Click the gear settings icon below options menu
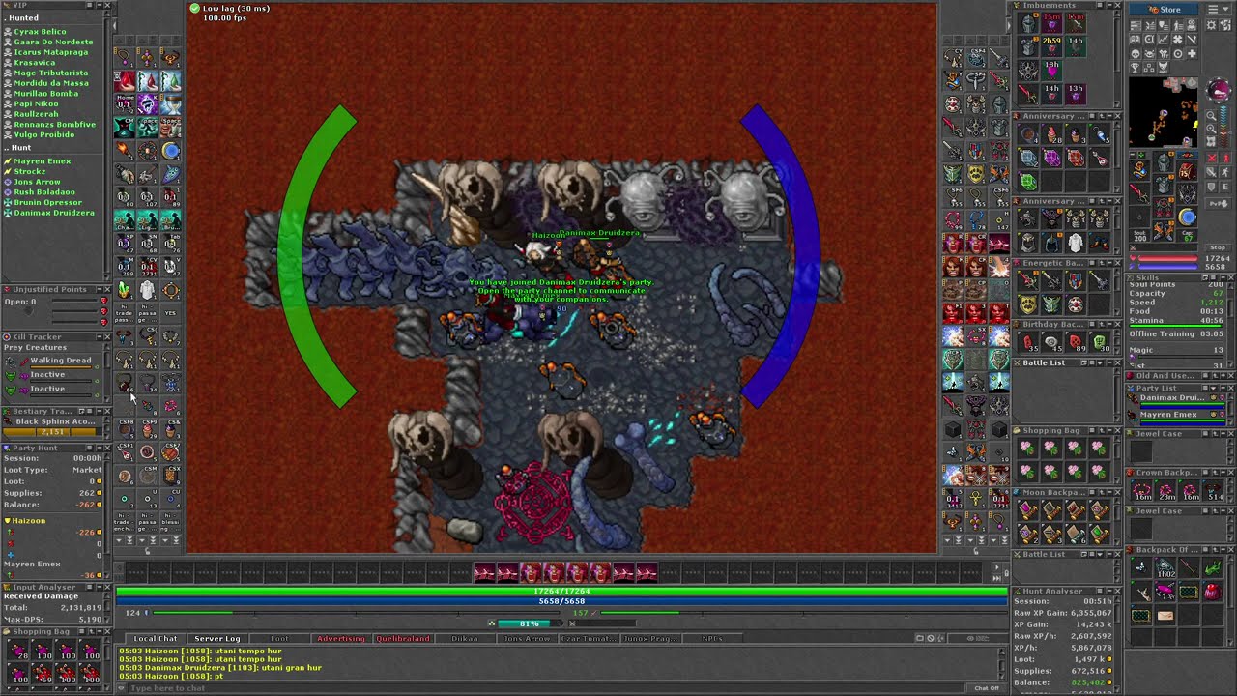This screenshot has width=1237, height=696. [x=1211, y=25]
